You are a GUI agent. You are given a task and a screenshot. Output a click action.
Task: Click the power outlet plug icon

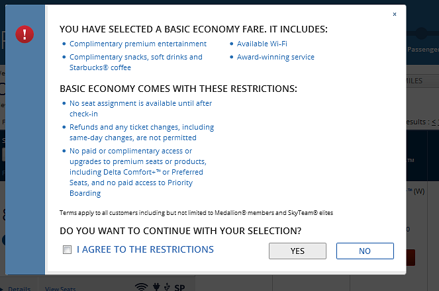pyautogui.click(x=156, y=287)
